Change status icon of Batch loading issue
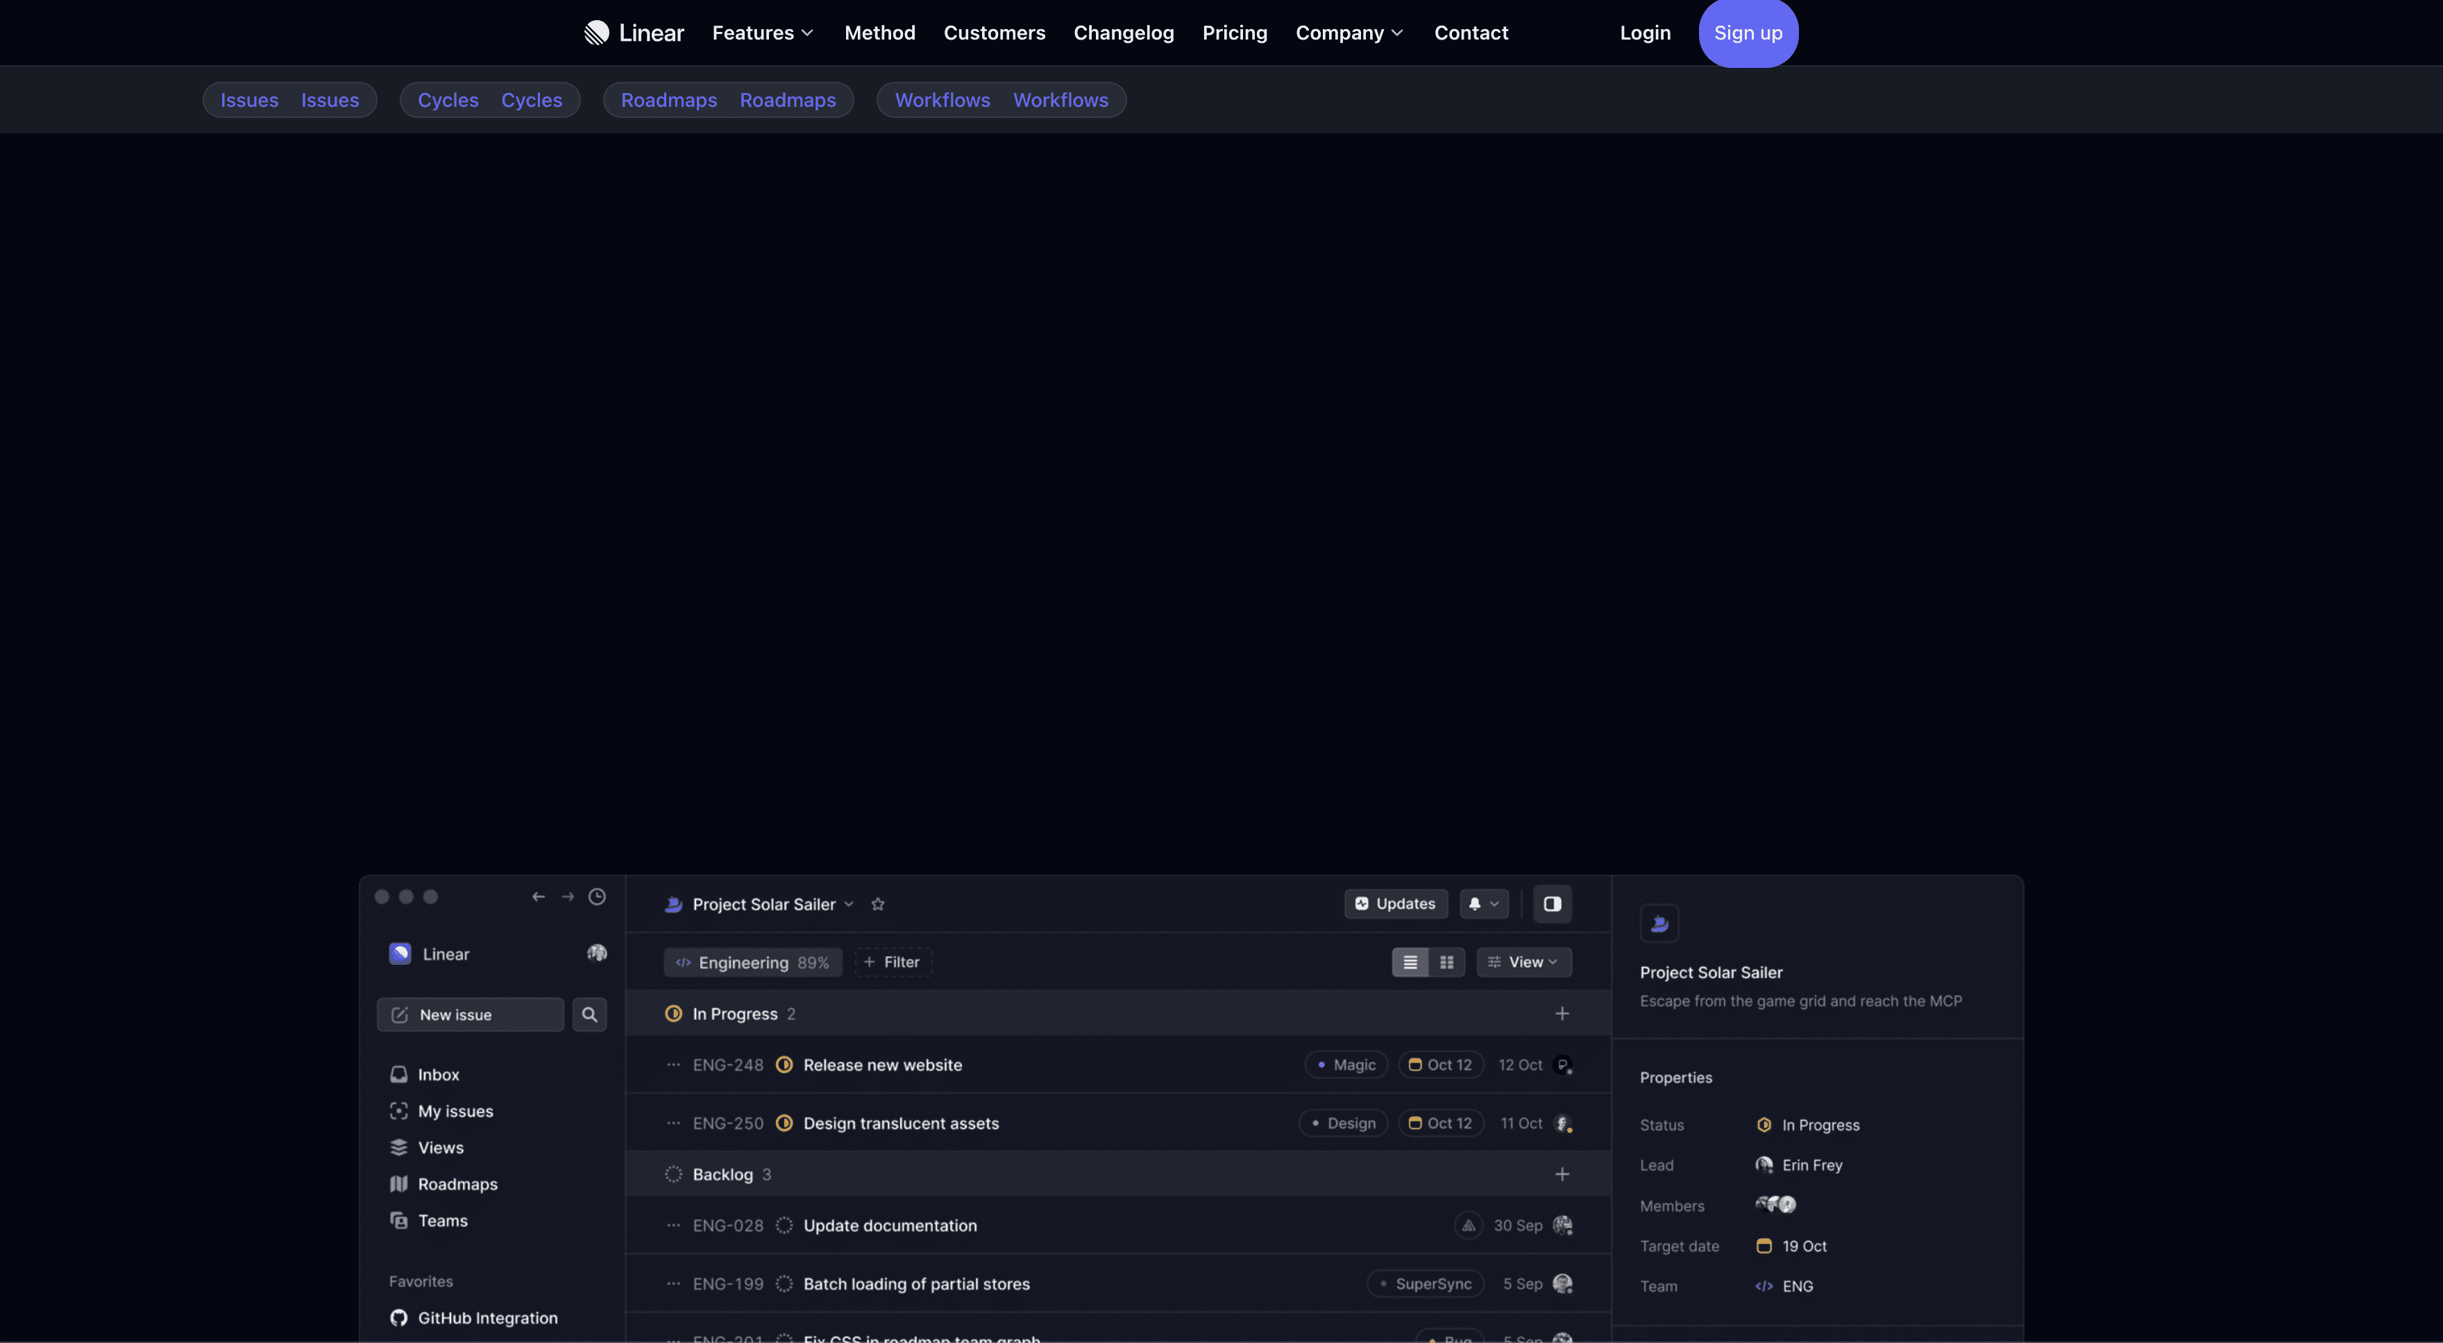The image size is (2443, 1343). click(x=784, y=1284)
